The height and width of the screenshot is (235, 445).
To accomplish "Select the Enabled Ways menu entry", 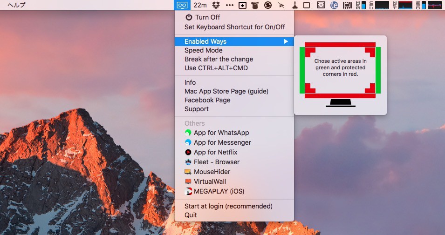I will [x=234, y=41].
